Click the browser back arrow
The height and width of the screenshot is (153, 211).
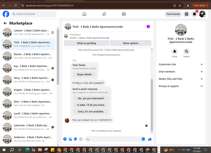[4, 5]
